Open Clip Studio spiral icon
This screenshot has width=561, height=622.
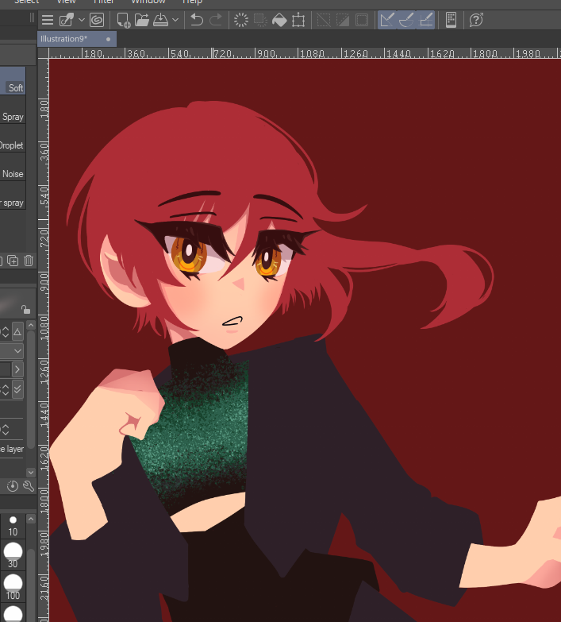pos(97,20)
